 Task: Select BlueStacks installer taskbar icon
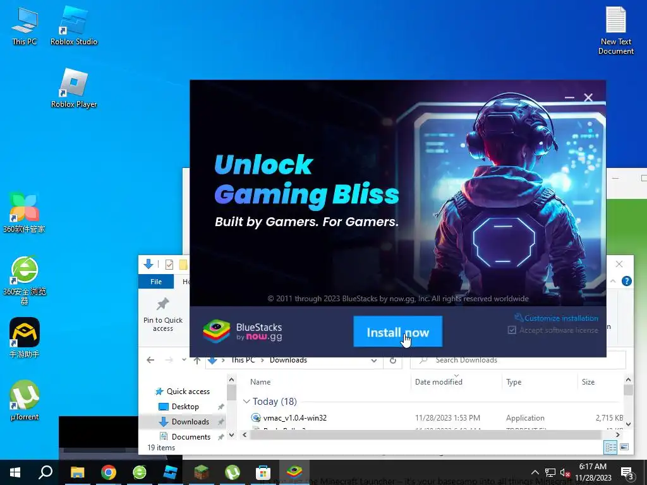click(x=294, y=472)
